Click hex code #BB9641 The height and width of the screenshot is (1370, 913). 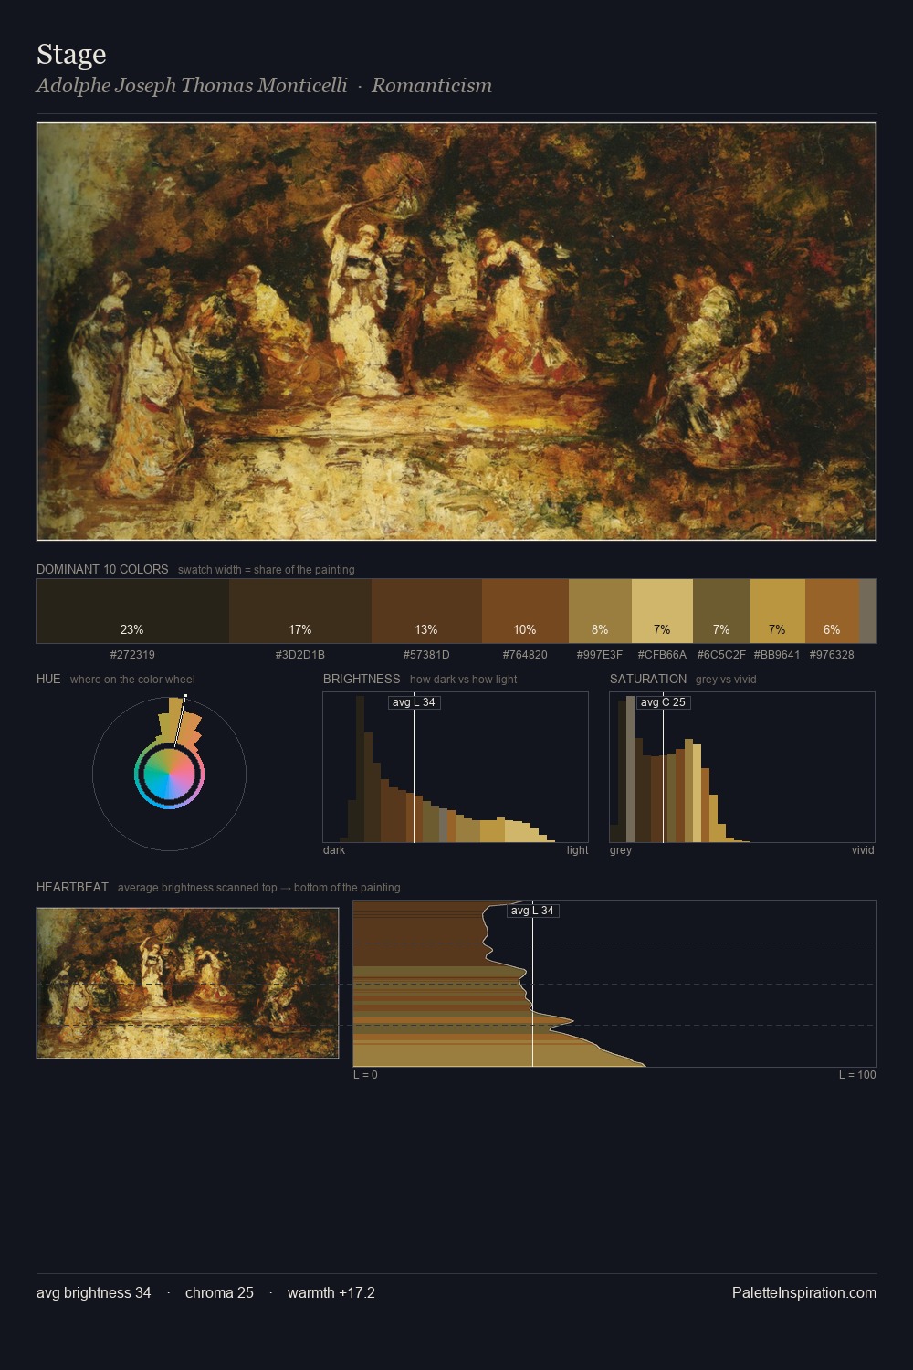click(x=777, y=655)
